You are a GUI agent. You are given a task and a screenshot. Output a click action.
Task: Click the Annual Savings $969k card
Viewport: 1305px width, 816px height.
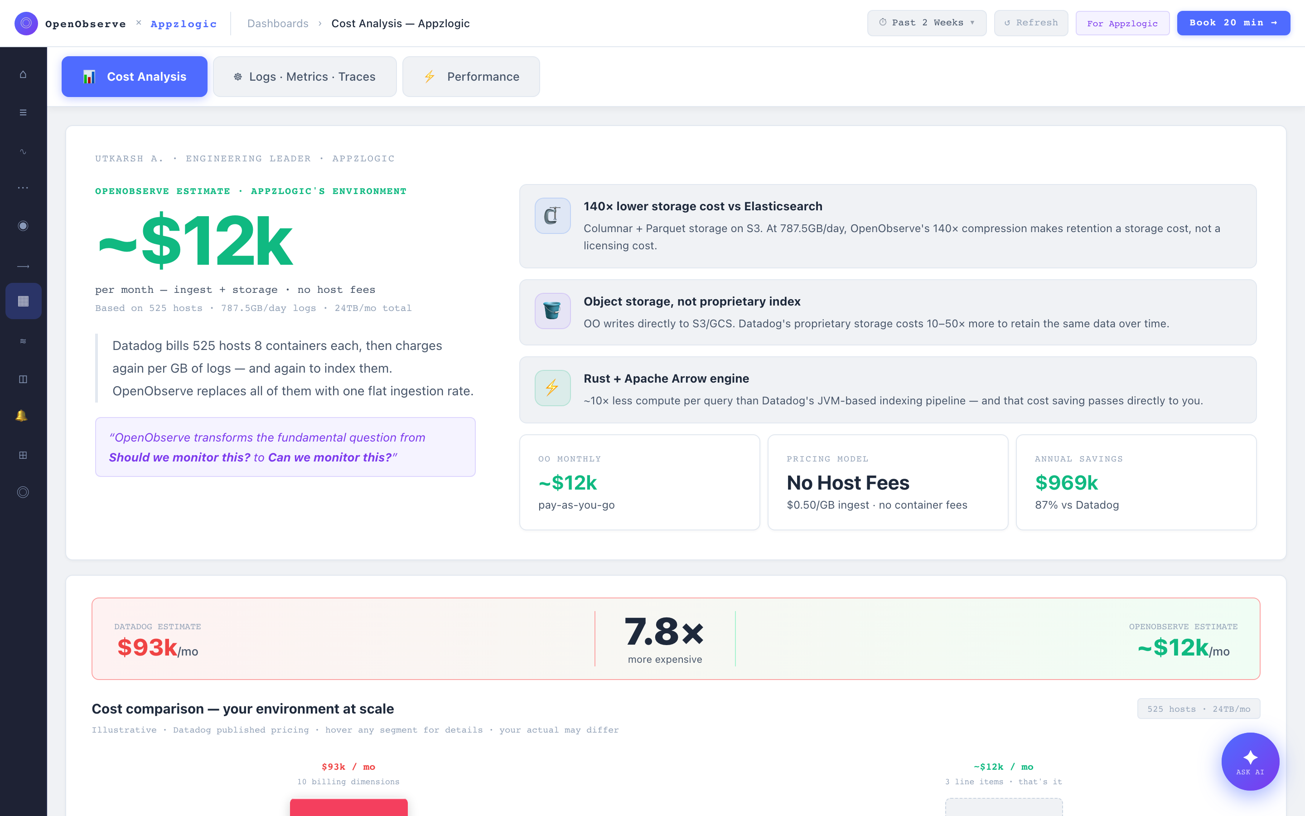(x=1136, y=482)
